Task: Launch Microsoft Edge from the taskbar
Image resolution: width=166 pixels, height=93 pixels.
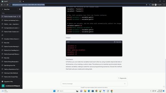Action: tap(89, 91)
